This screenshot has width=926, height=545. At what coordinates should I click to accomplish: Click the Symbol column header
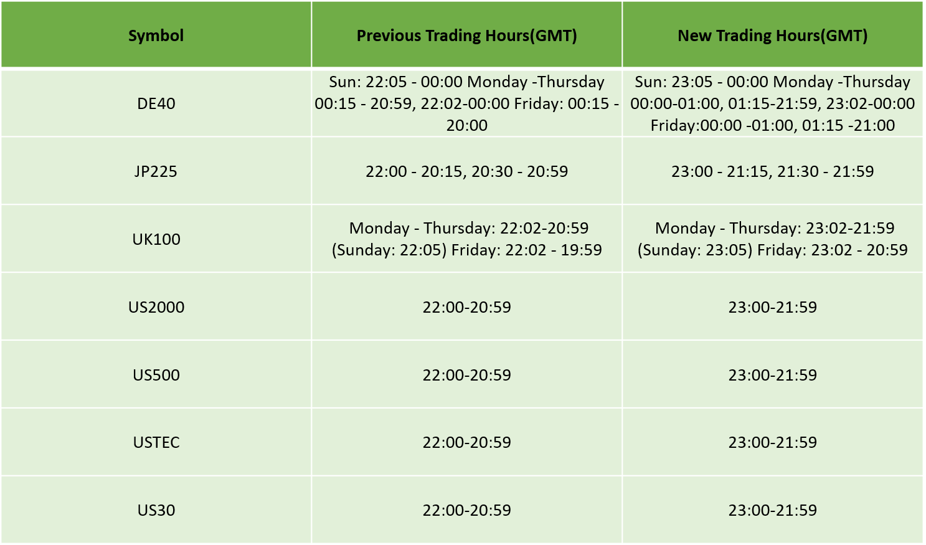tap(156, 35)
